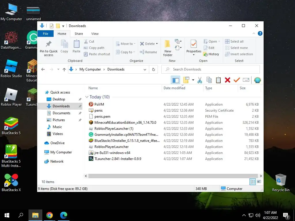
Task: Click the Paste ribbon icon
Action: pyautogui.click(x=76, y=44)
